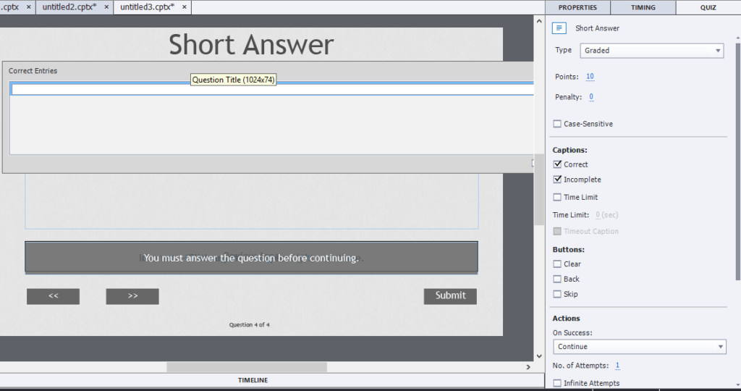Click into the Correct Entries input field
Screen dimensions: 741x391
coord(272,89)
